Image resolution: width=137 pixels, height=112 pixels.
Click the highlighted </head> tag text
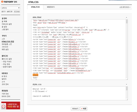click(35, 75)
